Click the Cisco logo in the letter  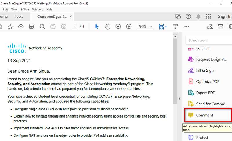(x=17, y=48)
